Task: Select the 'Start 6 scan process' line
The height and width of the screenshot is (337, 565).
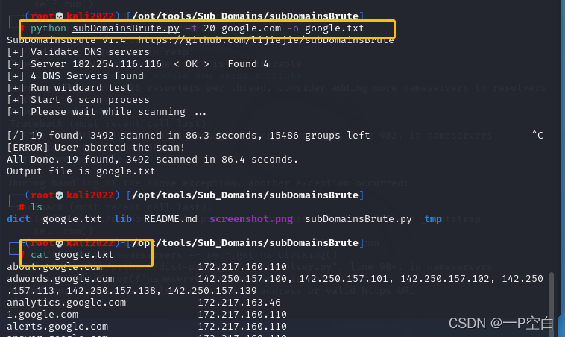Action: [x=78, y=99]
